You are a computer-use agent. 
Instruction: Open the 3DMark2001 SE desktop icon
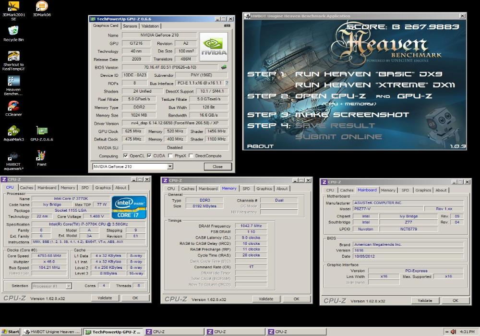click(x=13, y=11)
